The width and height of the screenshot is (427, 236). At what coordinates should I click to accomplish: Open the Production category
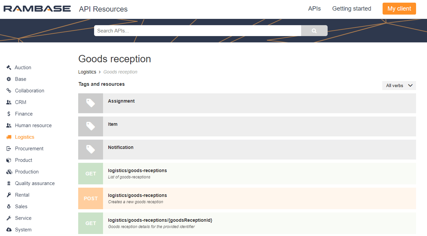[27, 172]
